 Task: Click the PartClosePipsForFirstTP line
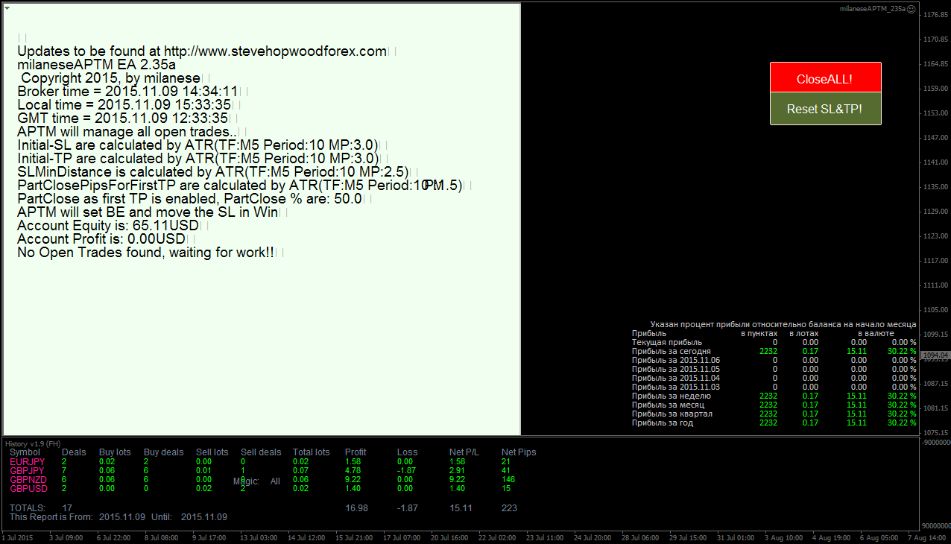[240, 186]
